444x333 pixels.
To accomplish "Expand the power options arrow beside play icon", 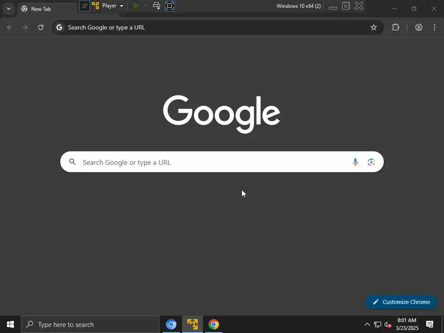I will coord(146,6).
